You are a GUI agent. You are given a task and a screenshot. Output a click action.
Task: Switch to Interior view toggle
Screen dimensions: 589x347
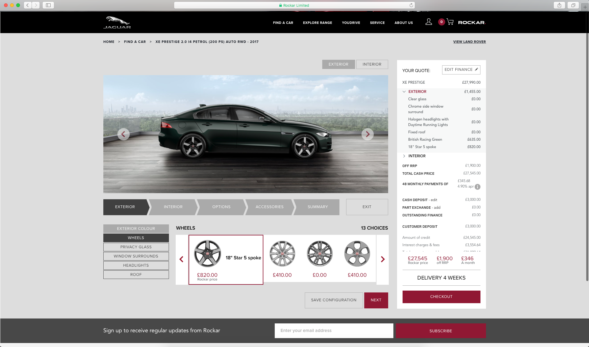(372, 64)
